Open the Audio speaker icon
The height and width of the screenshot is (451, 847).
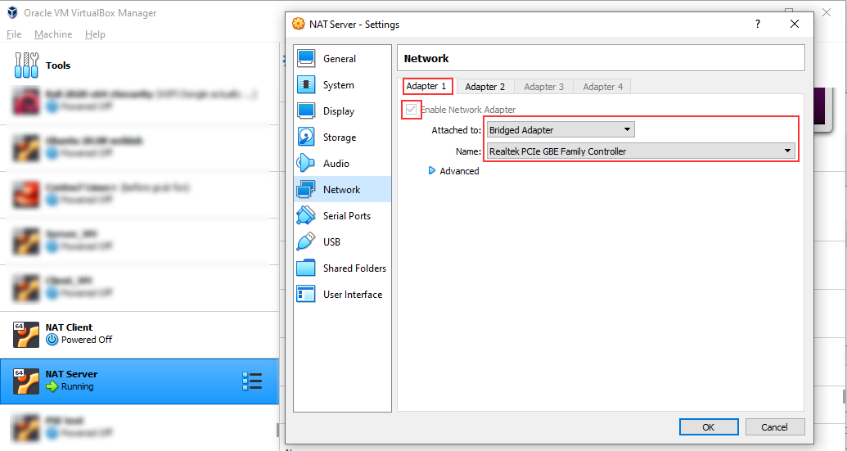(x=306, y=164)
